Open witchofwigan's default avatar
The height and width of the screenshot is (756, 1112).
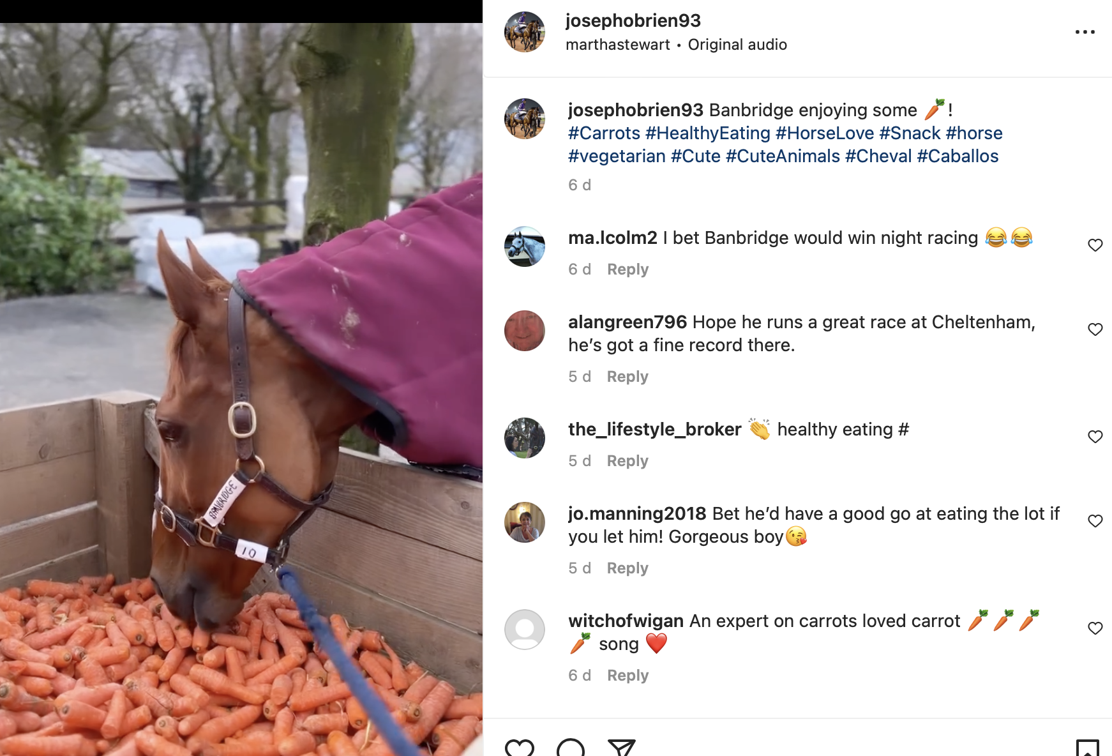[525, 630]
